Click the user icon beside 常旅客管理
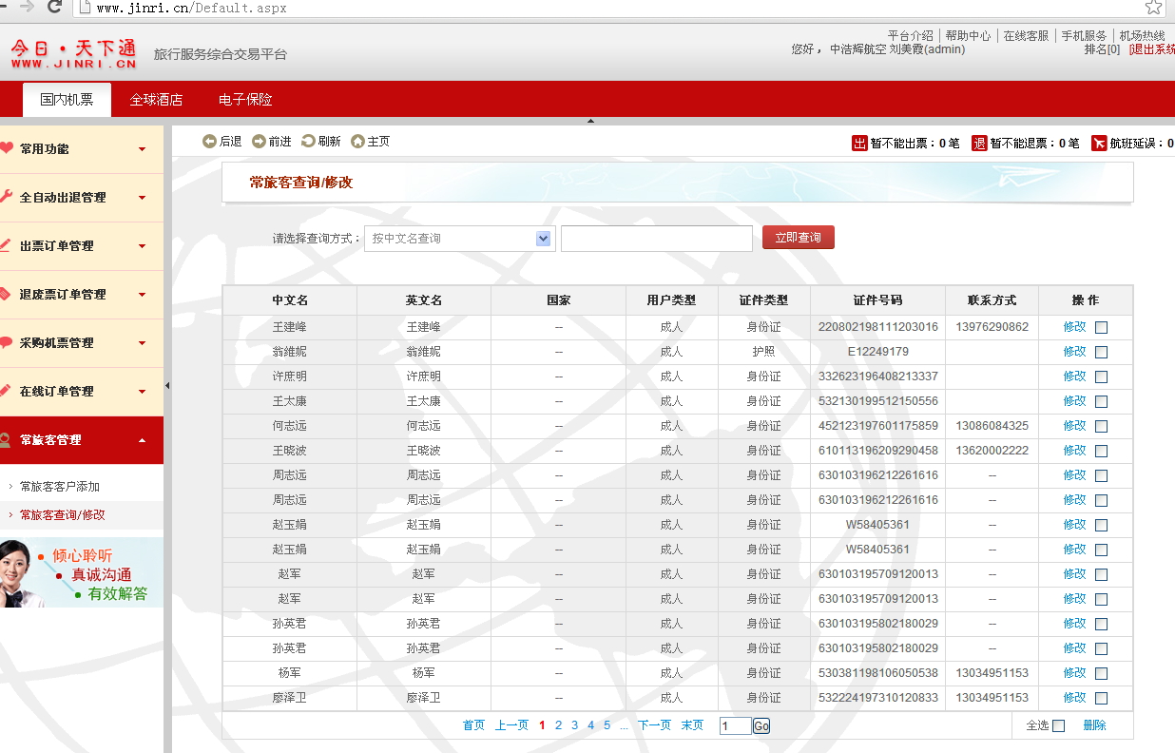The image size is (1175, 753). pos(6,439)
